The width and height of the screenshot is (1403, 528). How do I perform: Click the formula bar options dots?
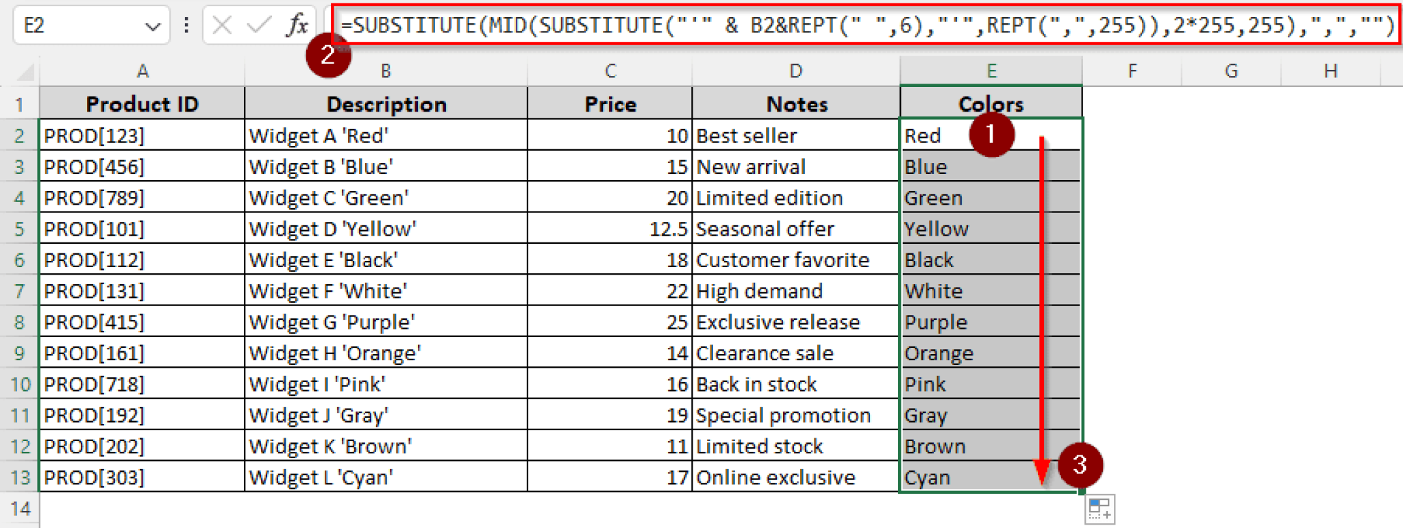186,25
